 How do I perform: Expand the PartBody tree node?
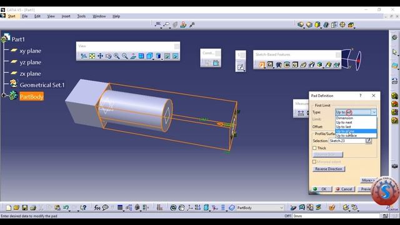[x=3, y=96]
